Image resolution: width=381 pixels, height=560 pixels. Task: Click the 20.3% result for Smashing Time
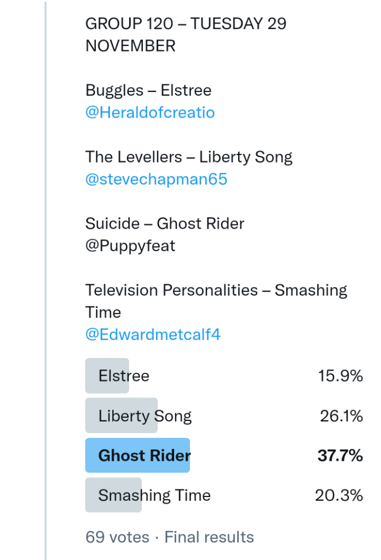339,495
